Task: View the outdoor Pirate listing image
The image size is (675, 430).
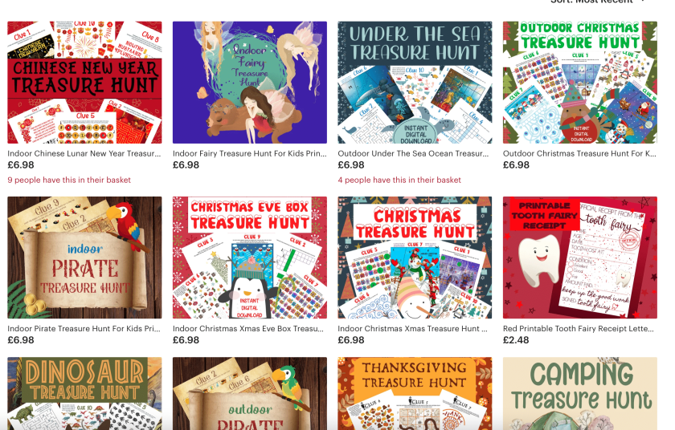Action: pyautogui.click(x=250, y=393)
